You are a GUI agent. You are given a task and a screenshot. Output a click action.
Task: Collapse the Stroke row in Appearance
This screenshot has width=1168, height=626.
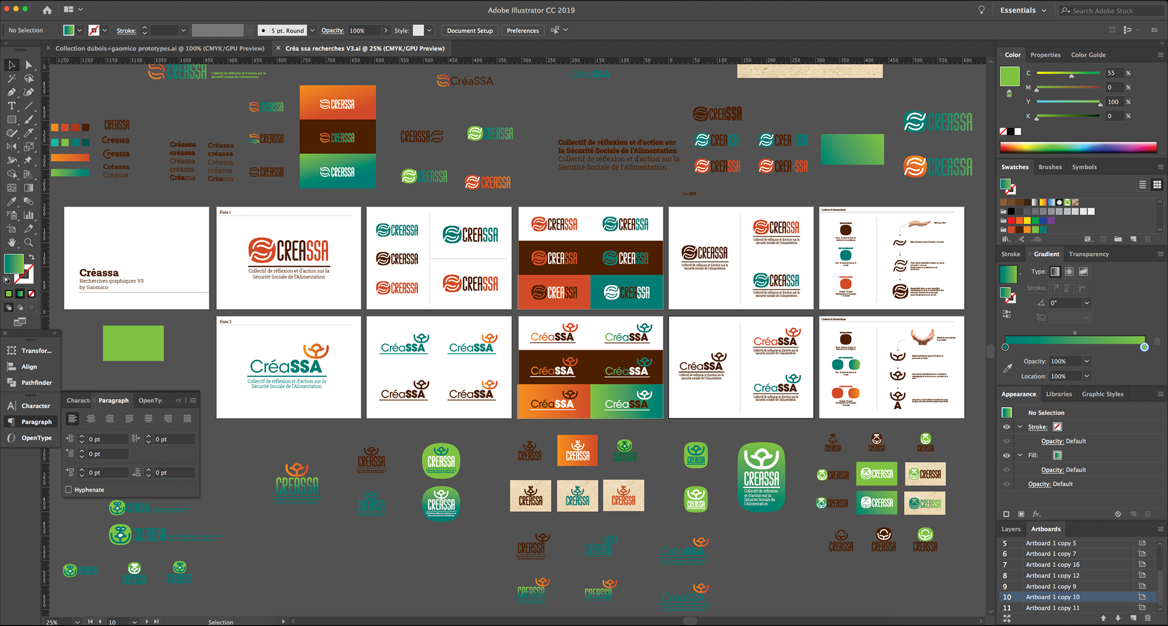1020,427
